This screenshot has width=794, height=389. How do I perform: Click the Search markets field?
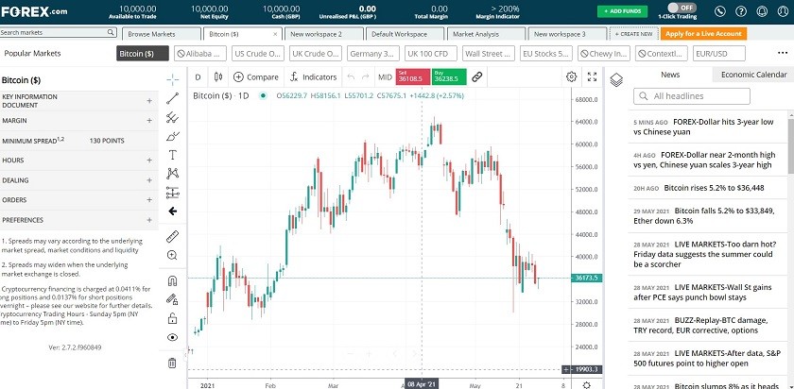pos(59,32)
